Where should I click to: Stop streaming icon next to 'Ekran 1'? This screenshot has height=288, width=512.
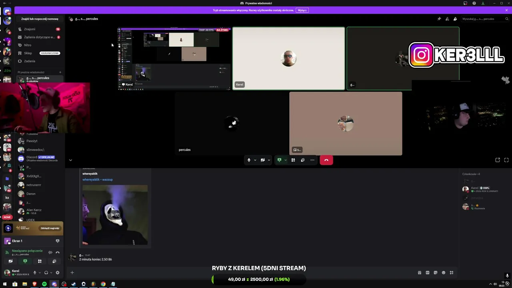click(x=58, y=241)
